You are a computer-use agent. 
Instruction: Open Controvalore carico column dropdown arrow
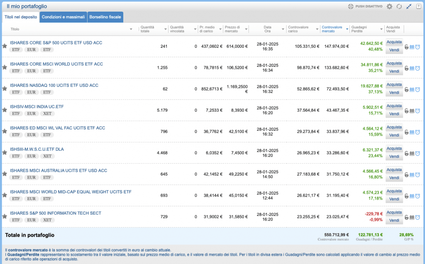click(317, 29)
